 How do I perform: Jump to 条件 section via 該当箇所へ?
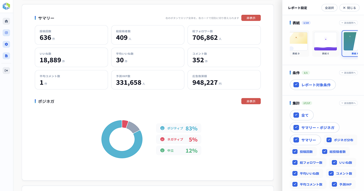tap(348, 73)
